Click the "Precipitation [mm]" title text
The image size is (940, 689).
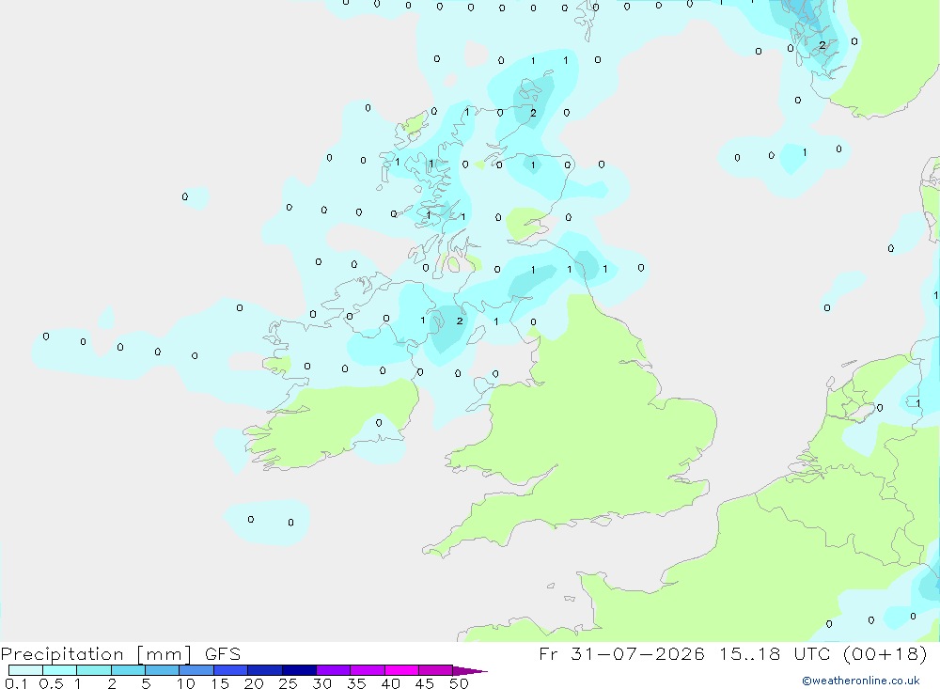pyautogui.click(x=96, y=654)
